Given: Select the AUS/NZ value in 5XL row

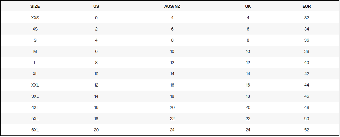Looking at the screenshot, I should click(172, 119).
